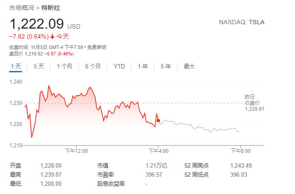Click the 昨日收盘价 label on chart
The height and width of the screenshot is (194, 295).
click(x=252, y=100)
